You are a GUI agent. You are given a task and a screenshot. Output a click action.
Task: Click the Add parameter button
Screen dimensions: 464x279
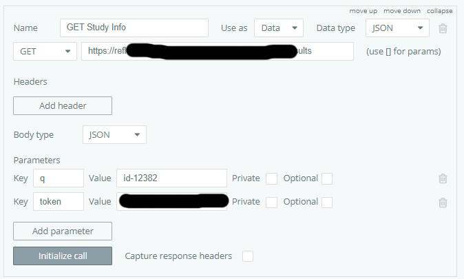coord(63,231)
